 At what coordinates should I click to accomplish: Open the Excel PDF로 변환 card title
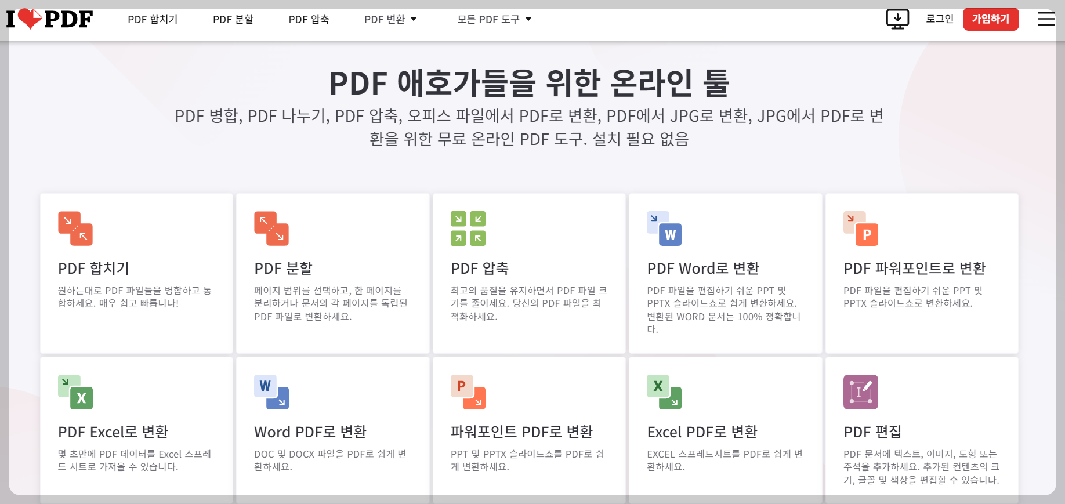tap(702, 432)
